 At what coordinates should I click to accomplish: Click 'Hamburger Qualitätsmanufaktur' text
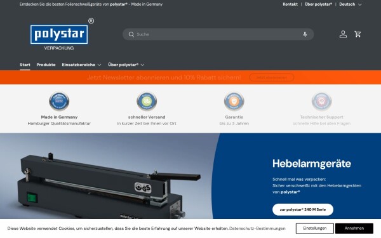pos(59,123)
